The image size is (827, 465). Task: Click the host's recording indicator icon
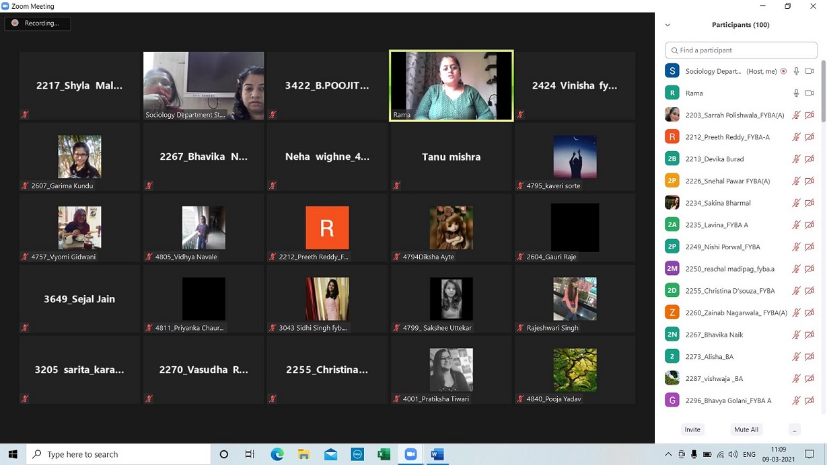pos(783,71)
